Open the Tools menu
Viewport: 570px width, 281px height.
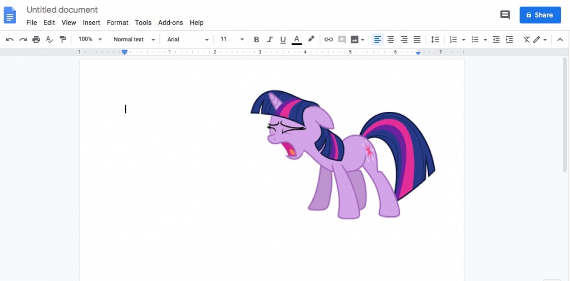coord(143,23)
